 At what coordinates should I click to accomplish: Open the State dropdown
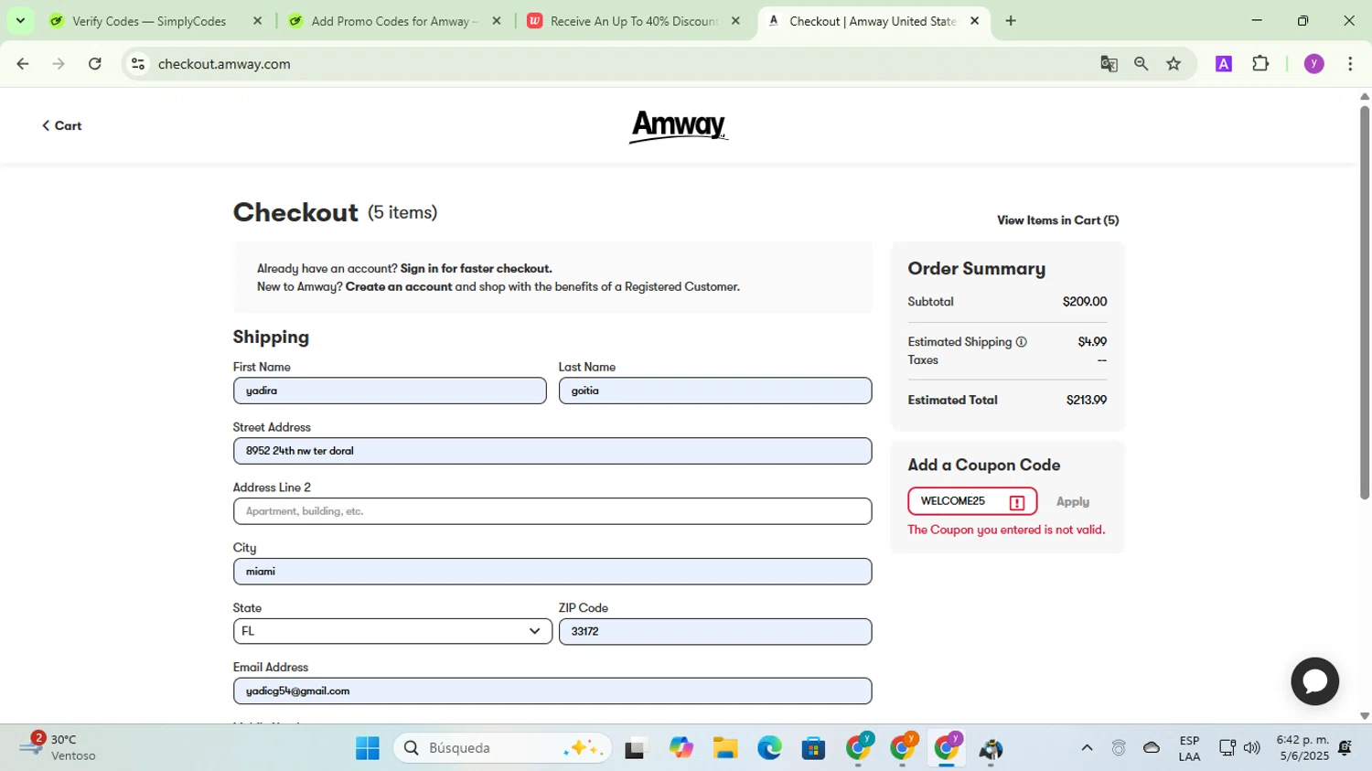coord(392,632)
